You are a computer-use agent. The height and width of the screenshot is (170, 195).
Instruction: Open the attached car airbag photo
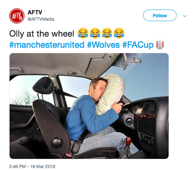(x=89, y=106)
